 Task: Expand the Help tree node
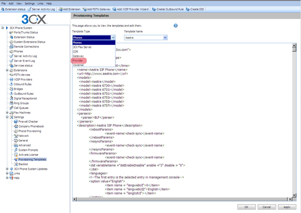click(x=7, y=178)
